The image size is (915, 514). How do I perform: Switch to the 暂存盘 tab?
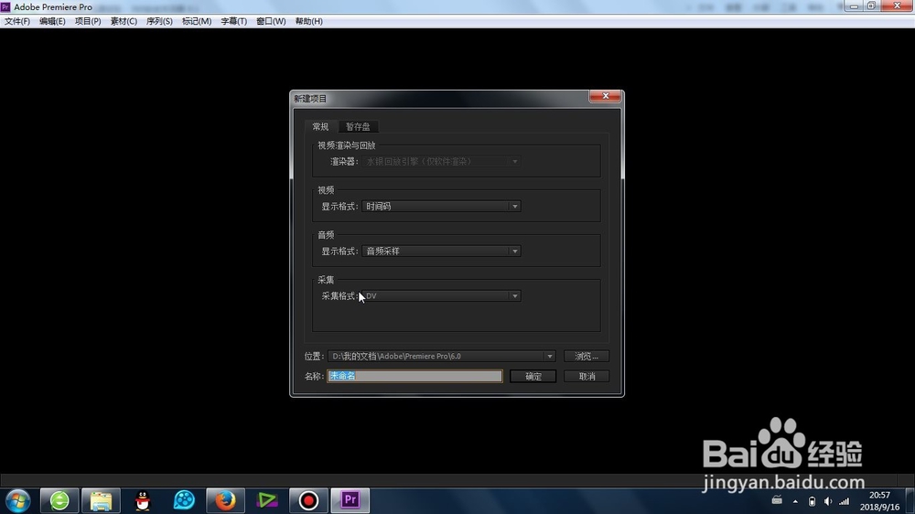358,126
